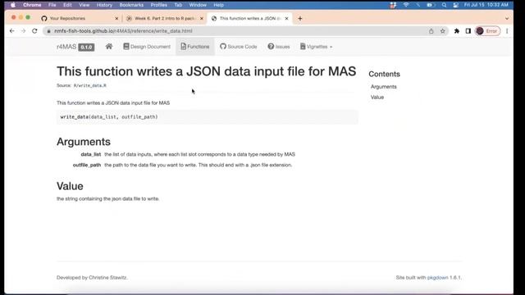Click the Arguments section heading

(x=84, y=142)
